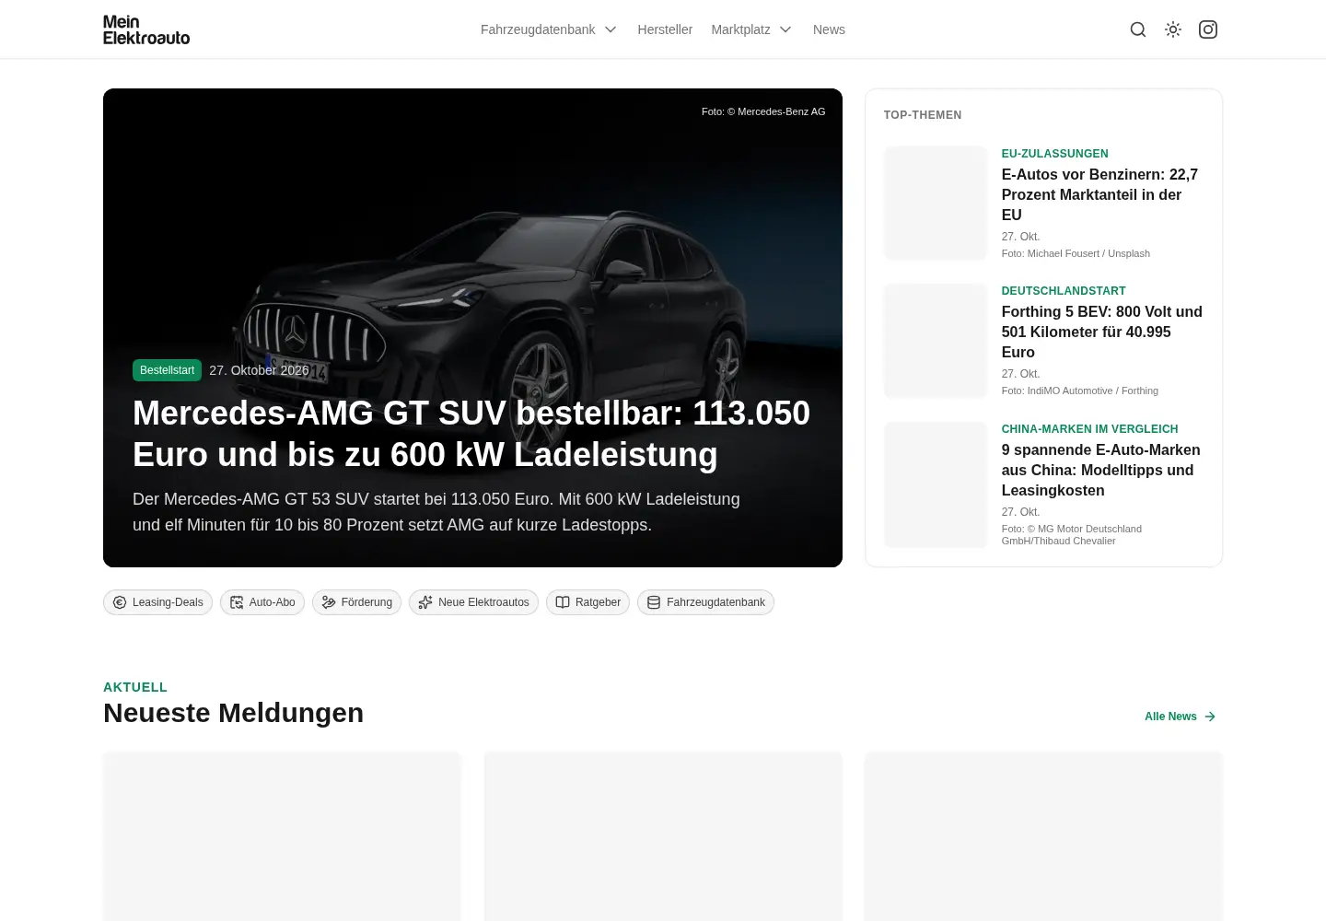Open the Ratgeber chip label

pyautogui.click(x=598, y=602)
